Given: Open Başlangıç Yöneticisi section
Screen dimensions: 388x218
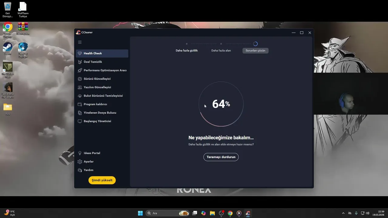Looking at the screenshot, I should pos(102,121).
